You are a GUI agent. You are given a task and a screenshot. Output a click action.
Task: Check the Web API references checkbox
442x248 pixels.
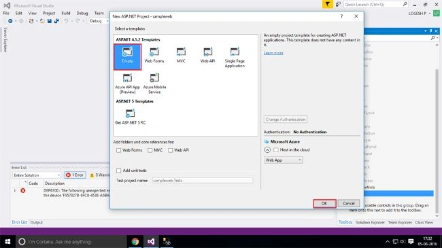[170, 150]
